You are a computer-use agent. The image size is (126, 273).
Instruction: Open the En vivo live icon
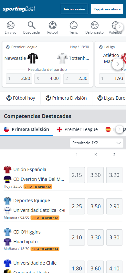click(x=10, y=26)
